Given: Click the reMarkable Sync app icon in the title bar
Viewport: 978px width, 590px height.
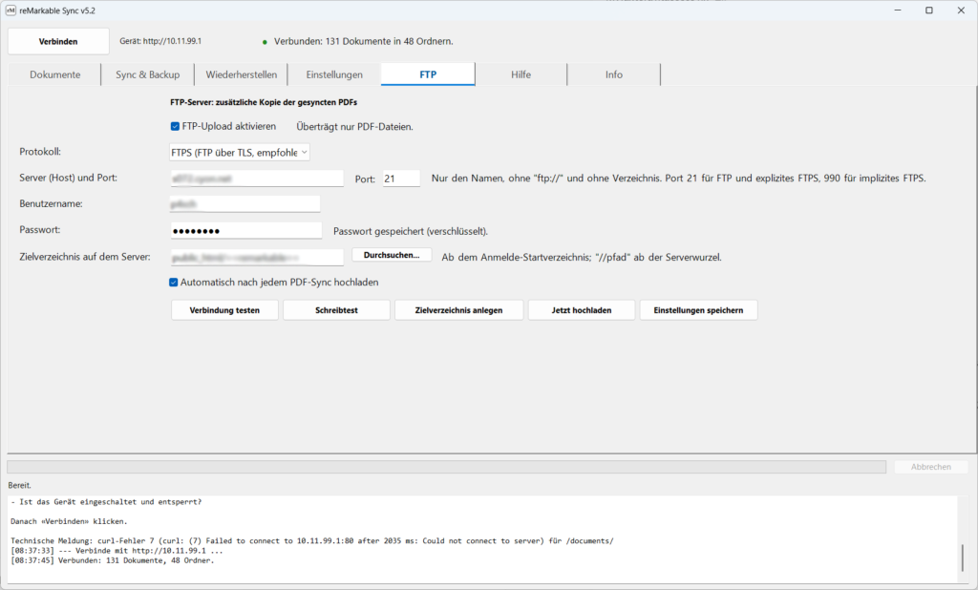Looking at the screenshot, I should pyautogui.click(x=11, y=11).
